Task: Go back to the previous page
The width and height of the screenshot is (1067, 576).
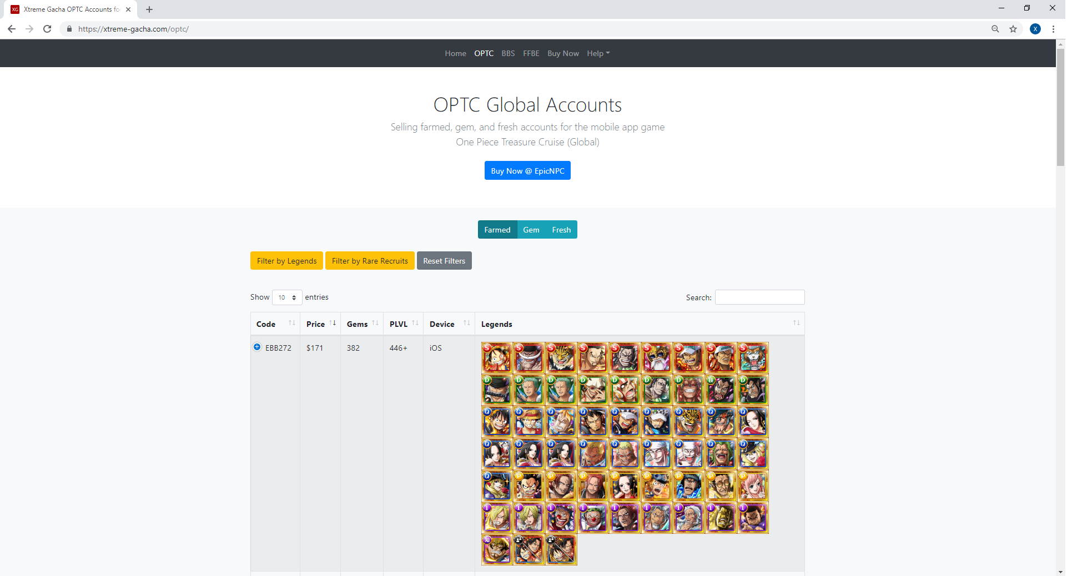Action: (x=12, y=29)
